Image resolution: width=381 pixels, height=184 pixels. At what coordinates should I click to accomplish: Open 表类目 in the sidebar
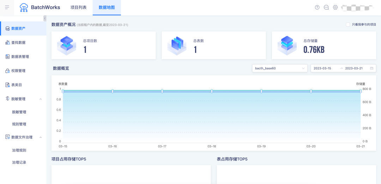23,85
